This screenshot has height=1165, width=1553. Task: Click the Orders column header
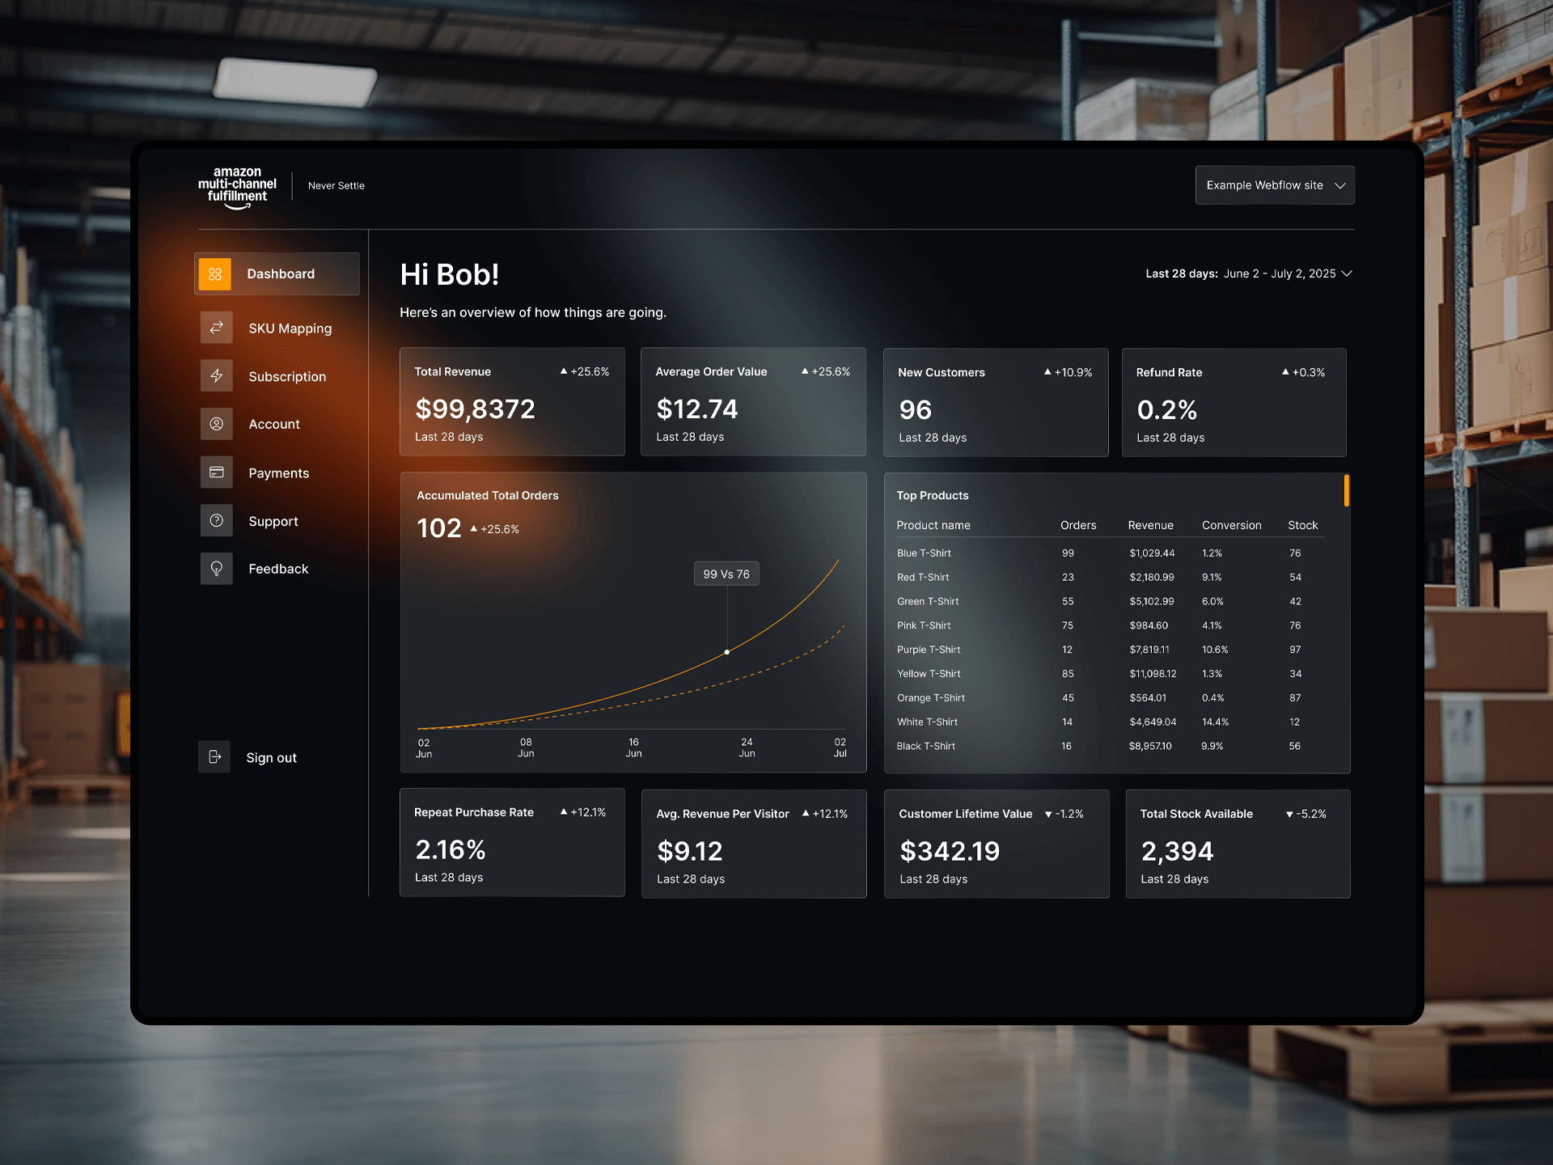pyautogui.click(x=1078, y=525)
